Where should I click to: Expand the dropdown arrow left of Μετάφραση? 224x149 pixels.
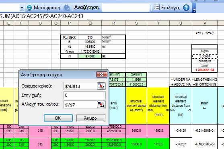click(x=22, y=8)
